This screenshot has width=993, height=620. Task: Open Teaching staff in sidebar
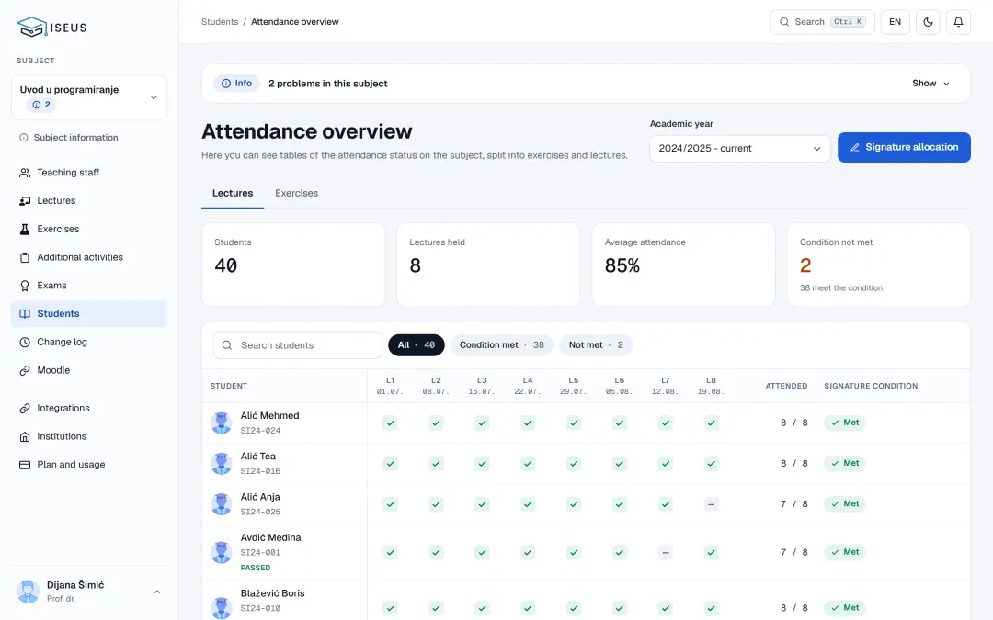pos(89,172)
